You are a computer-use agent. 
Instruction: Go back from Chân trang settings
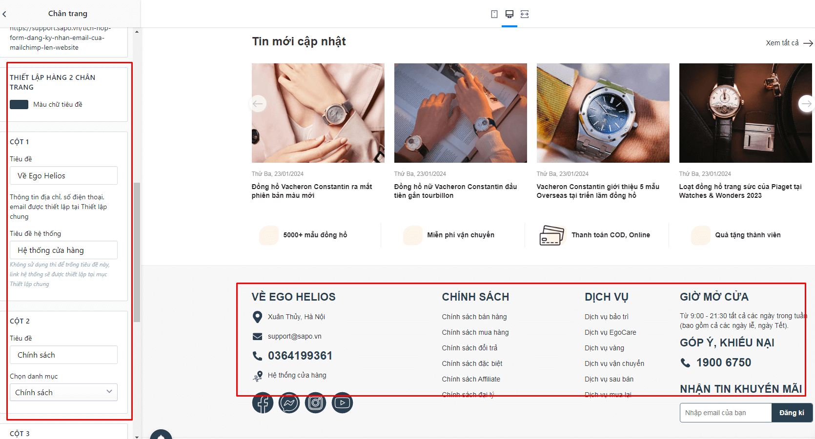(5, 14)
